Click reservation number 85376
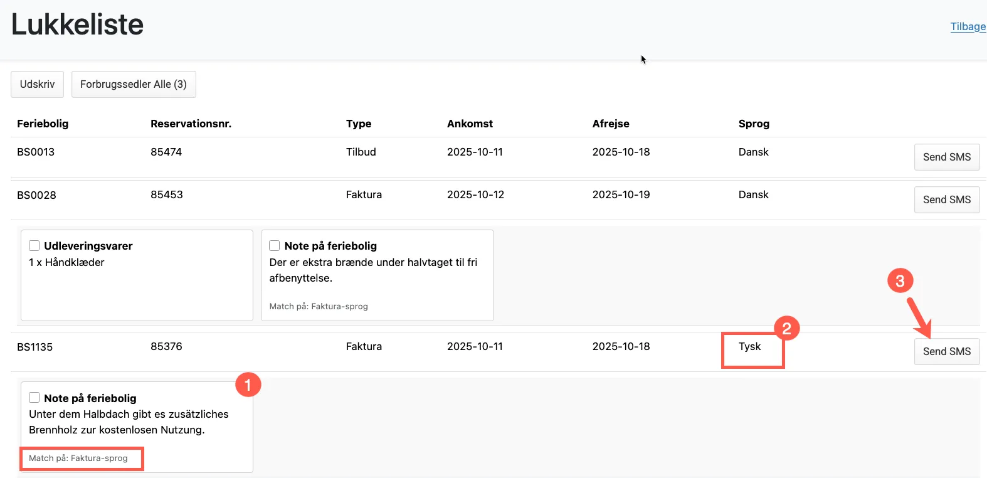This screenshot has height=478, width=987. pyautogui.click(x=166, y=346)
